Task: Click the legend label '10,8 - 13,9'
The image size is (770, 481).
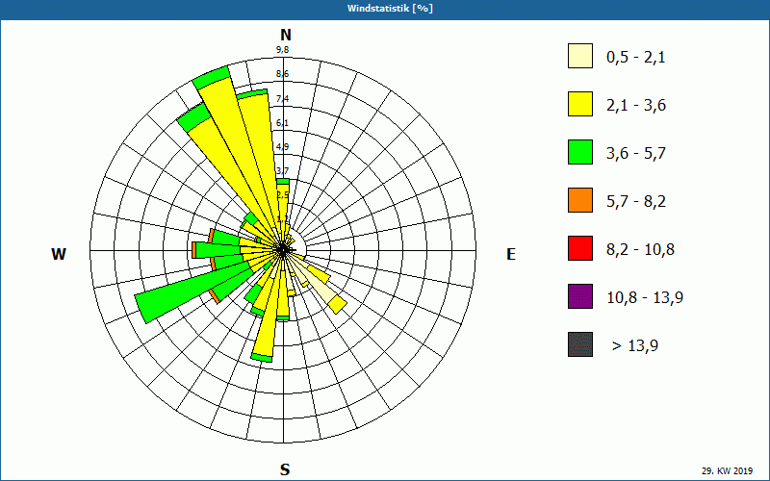Action: pos(645,298)
